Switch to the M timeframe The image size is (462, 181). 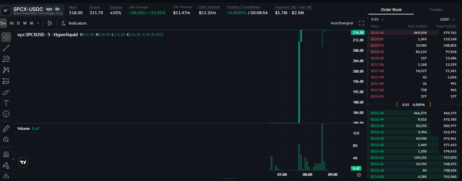coord(31,23)
